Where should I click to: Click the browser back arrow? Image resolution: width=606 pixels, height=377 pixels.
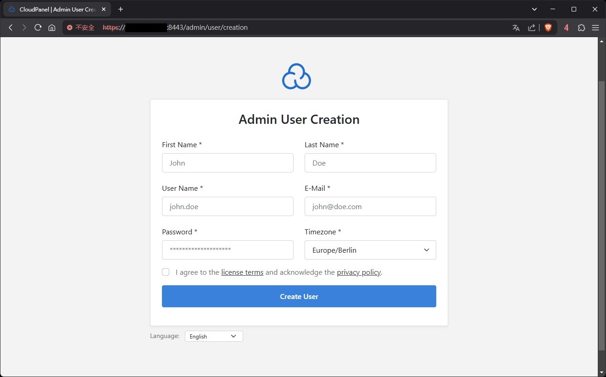pyautogui.click(x=10, y=28)
